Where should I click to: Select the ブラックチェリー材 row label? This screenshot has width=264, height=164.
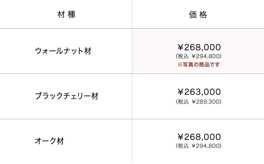point(67,96)
